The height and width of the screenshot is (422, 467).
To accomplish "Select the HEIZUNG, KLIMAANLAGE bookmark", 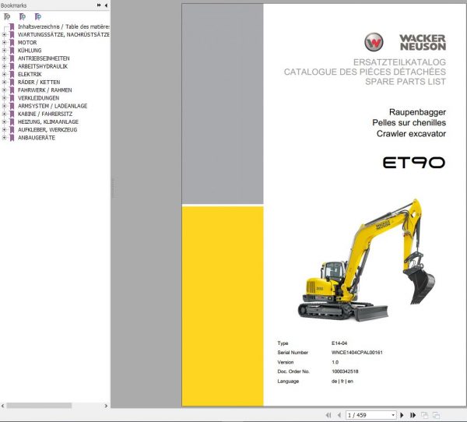I will click(x=48, y=121).
